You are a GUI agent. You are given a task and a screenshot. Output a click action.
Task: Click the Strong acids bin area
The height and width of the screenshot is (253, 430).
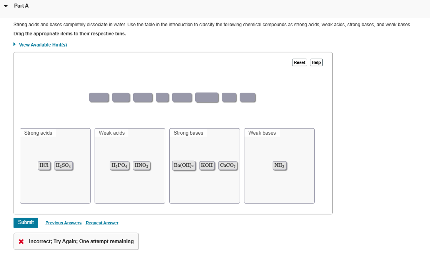55,187
